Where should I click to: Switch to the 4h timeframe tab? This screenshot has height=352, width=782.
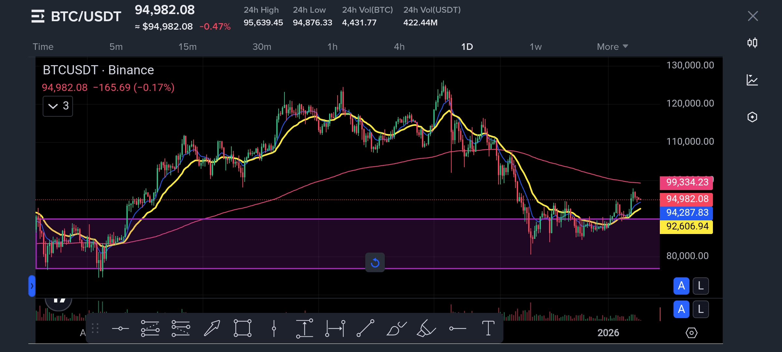point(399,47)
